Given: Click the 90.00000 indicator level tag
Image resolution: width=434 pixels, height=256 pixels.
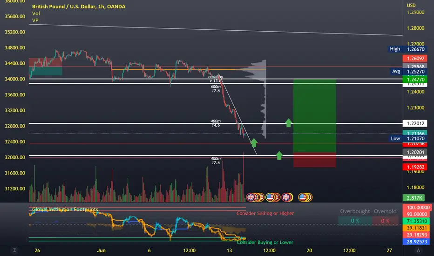Looking at the screenshot, I should click(417, 214).
